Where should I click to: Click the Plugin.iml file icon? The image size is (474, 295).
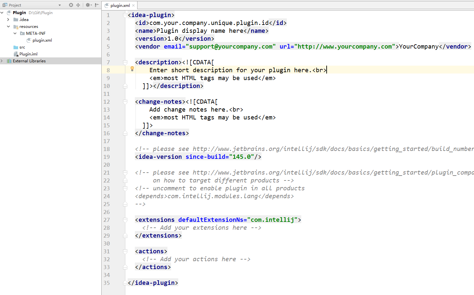pyautogui.click(x=16, y=54)
